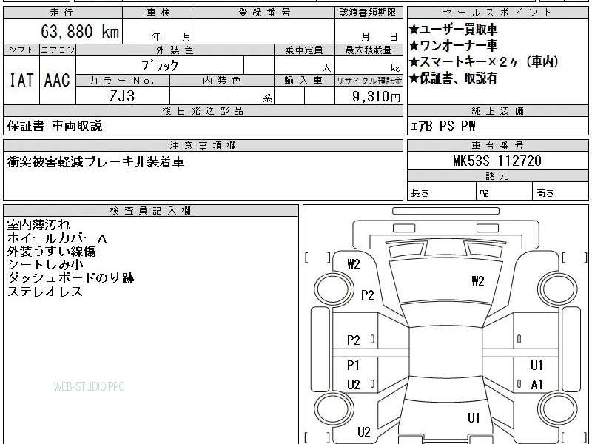Click the 車台番号 section header
Screen dimensions: 592x444
[497, 145]
